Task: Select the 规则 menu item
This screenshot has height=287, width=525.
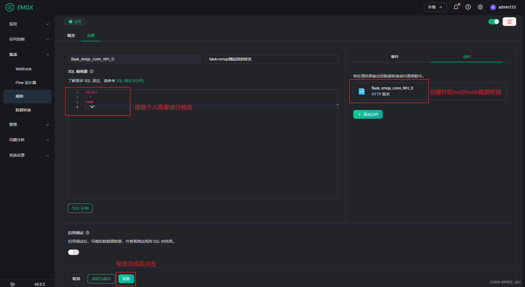Action: [x=27, y=96]
